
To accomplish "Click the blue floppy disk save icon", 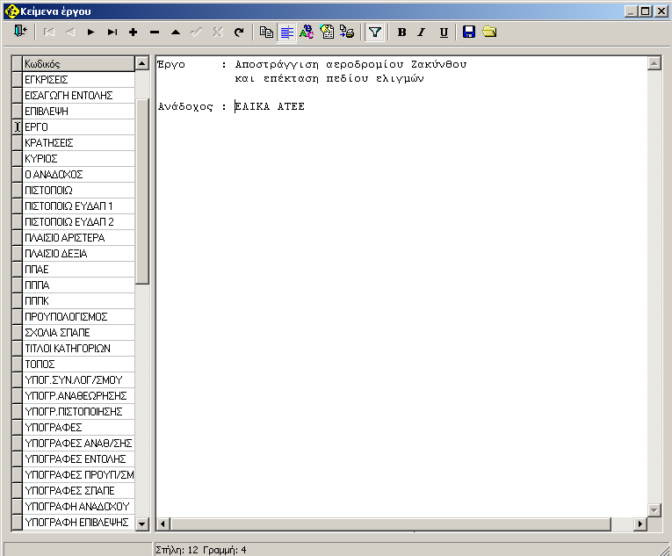I will 469,32.
